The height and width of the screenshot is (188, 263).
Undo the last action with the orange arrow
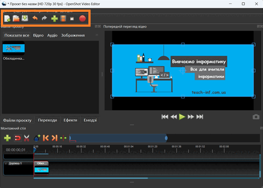pos(35,18)
